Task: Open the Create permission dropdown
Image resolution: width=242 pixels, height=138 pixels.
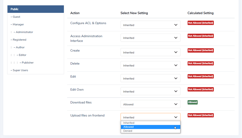Action: tap(150, 52)
